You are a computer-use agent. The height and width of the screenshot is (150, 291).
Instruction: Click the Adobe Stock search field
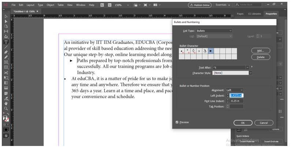[x=248, y=5]
